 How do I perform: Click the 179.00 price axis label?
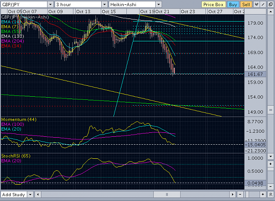click(255, 23)
